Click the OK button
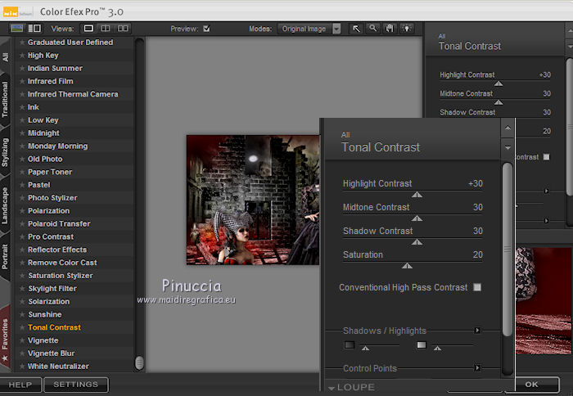This screenshot has height=396, width=573. click(x=532, y=385)
